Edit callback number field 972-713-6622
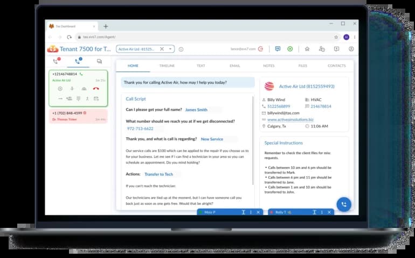This screenshot has height=258, width=415. pyautogui.click(x=144, y=128)
